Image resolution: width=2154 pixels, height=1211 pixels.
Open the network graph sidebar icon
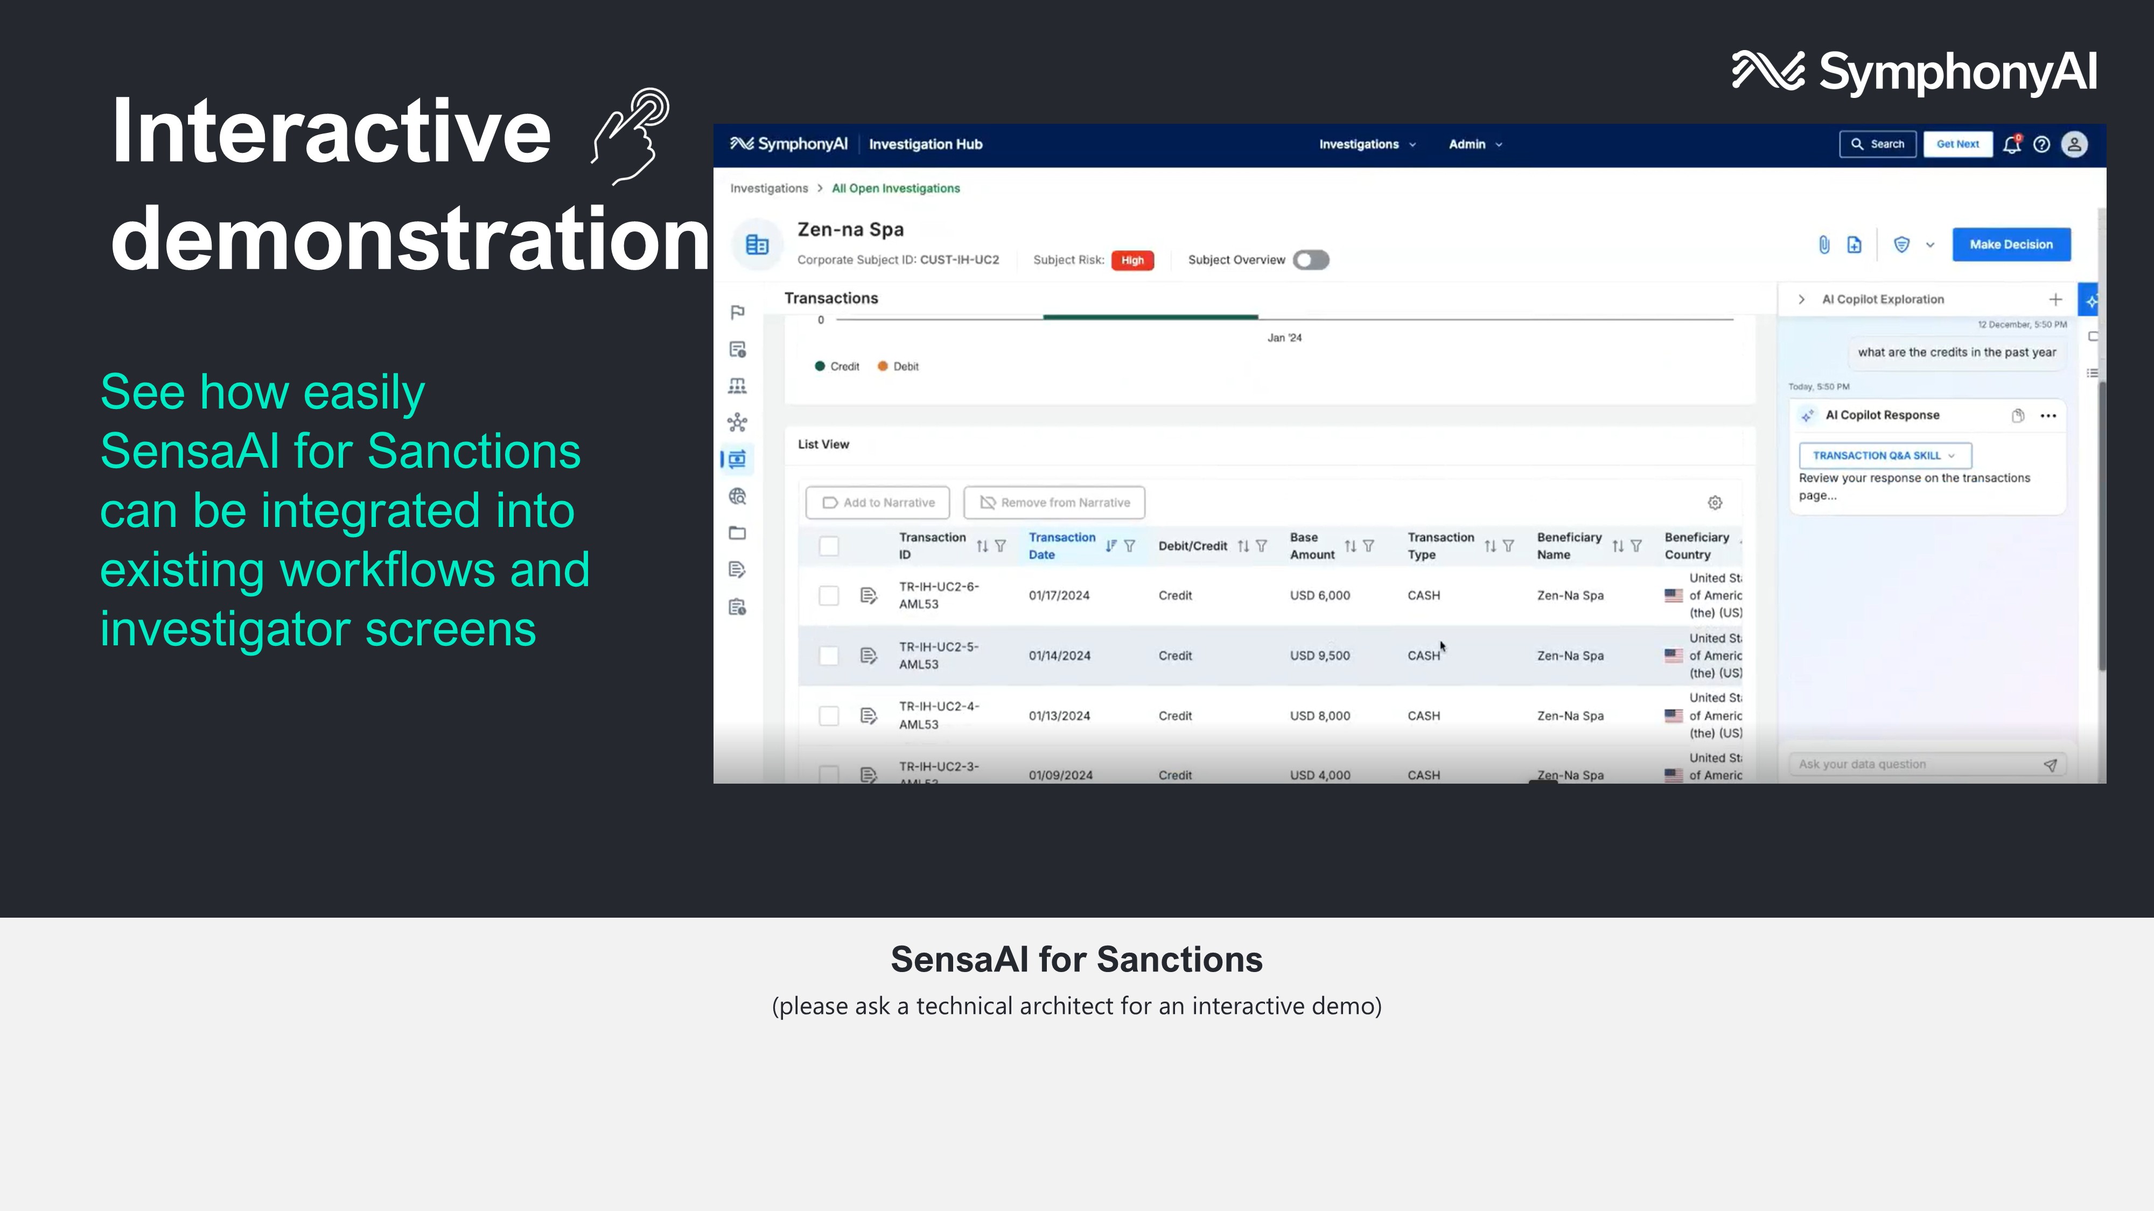[737, 423]
